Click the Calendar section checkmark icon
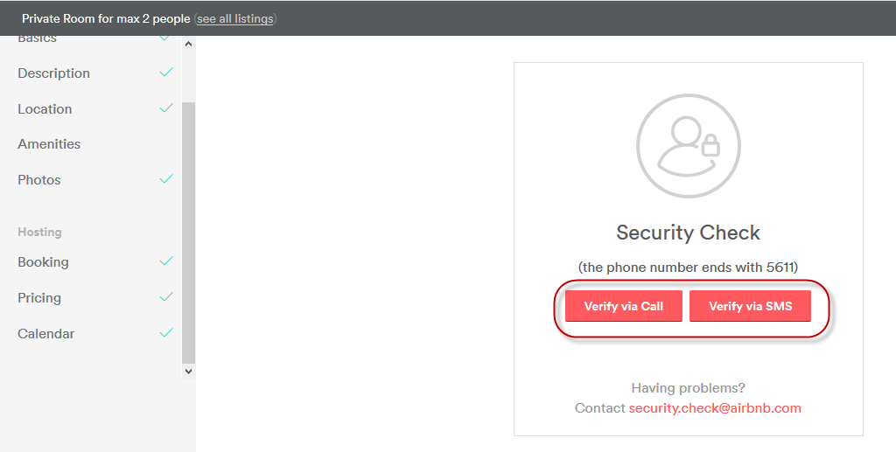The height and width of the screenshot is (452, 896). (166, 333)
